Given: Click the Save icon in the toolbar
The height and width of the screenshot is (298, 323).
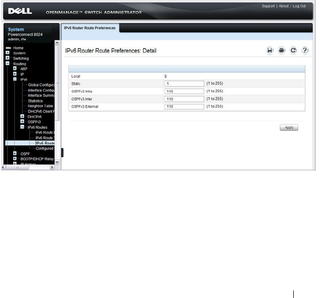Looking at the screenshot, I should [x=270, y=50].
